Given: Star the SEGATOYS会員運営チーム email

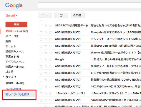Looking at the screenshot, I should point(46,26).
